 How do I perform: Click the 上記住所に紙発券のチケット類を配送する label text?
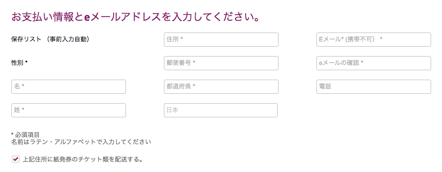click(x=82, y=159)
